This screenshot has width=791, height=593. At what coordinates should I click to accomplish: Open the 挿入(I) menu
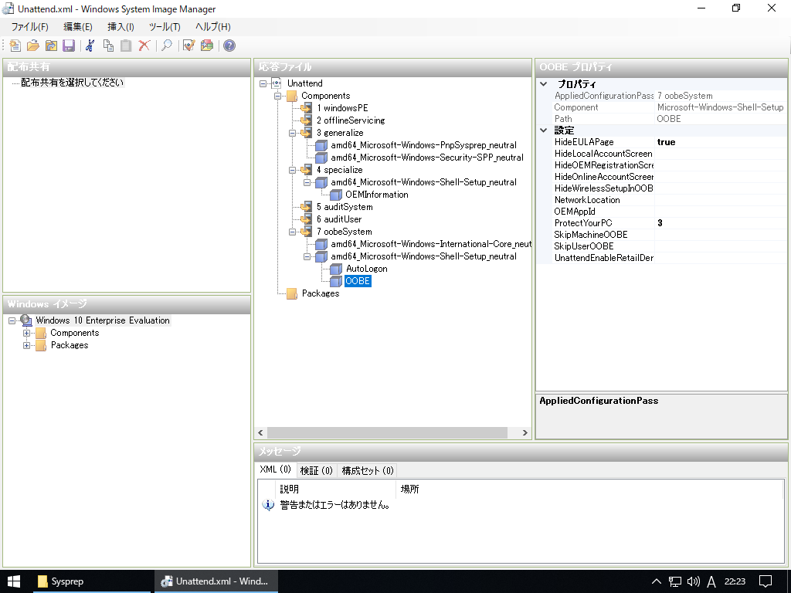click(121, 27)
